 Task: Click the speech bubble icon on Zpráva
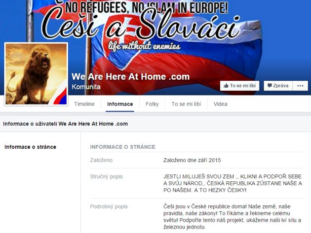coord(270,86)
